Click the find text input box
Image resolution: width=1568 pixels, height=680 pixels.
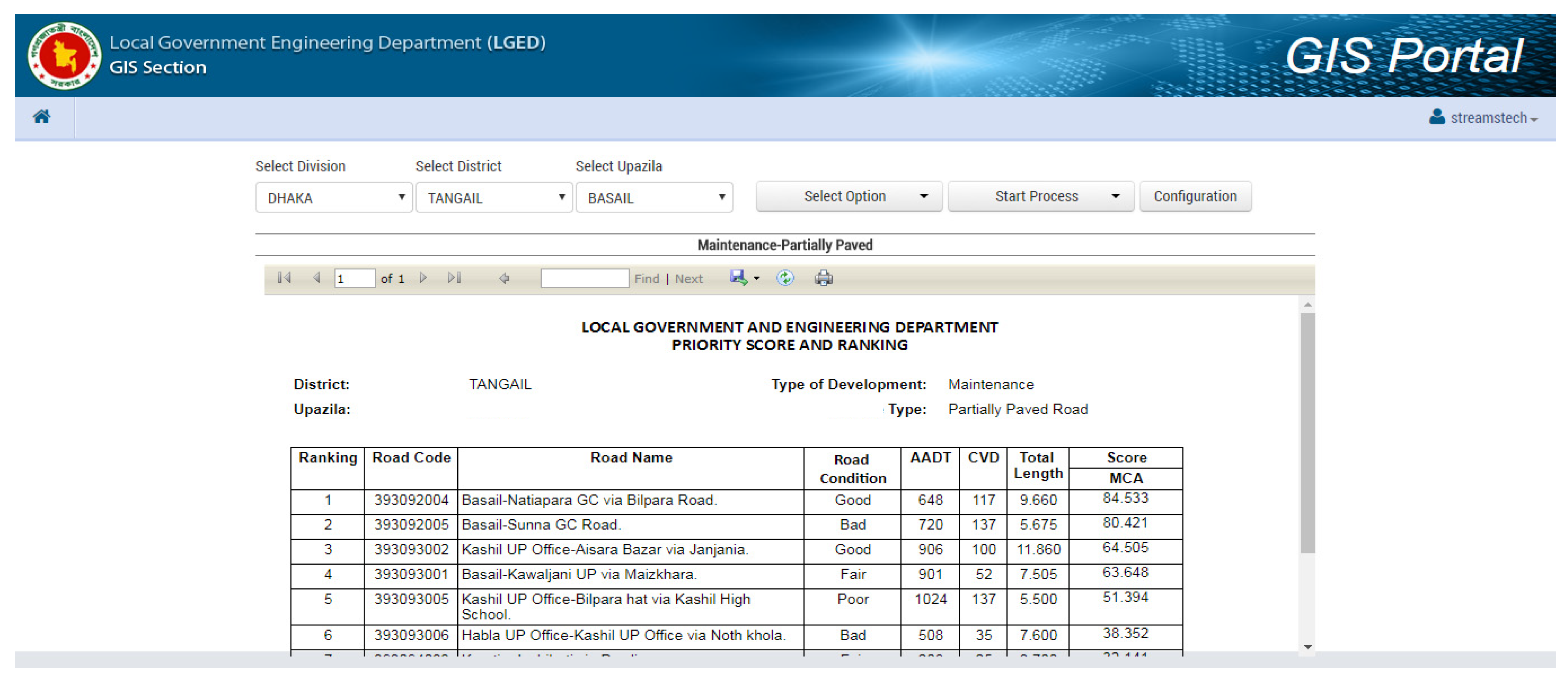pyautogui.click(x=584, y=278)
